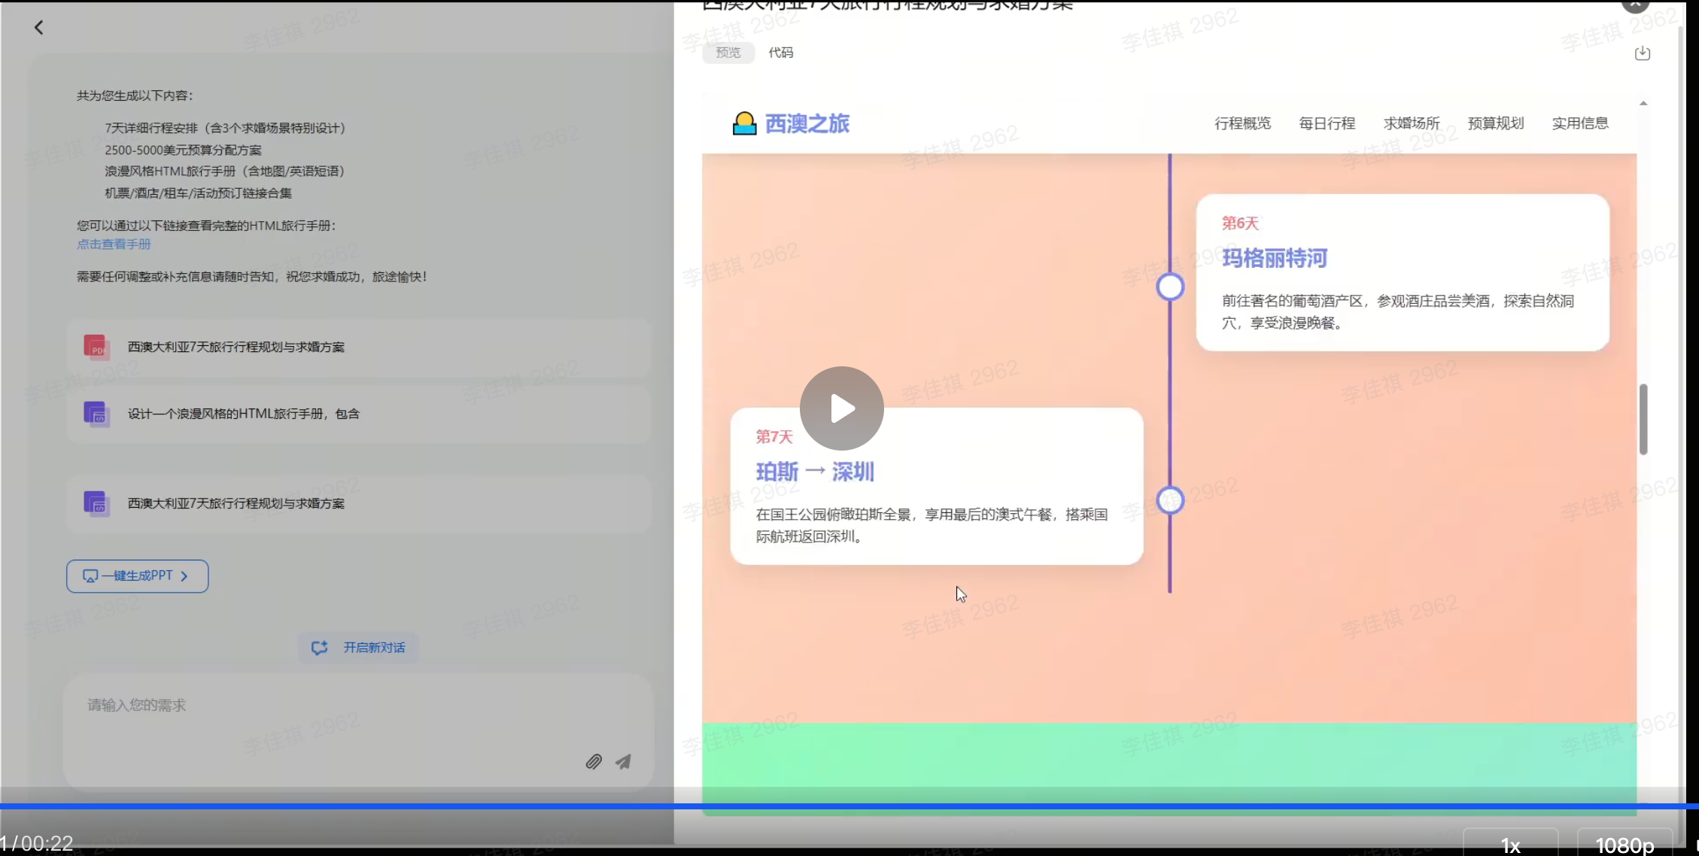Click the blue video progress bar

[850, 806]
